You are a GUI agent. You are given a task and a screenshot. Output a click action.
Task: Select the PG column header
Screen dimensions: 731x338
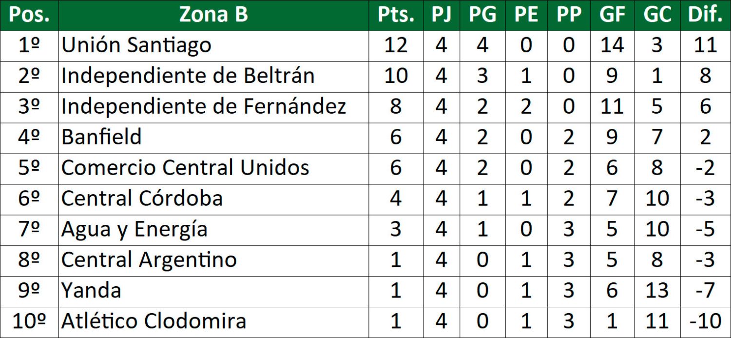pos(482,15)
